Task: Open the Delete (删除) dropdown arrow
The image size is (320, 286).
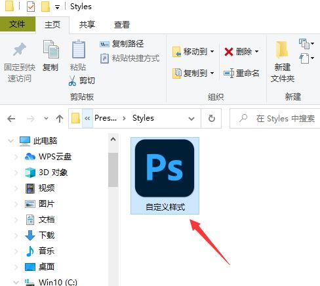Action: click(257, 52)
